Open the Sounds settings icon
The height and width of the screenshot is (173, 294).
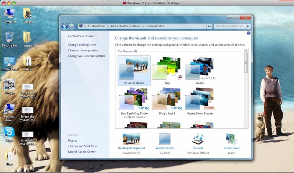(198, 139)
